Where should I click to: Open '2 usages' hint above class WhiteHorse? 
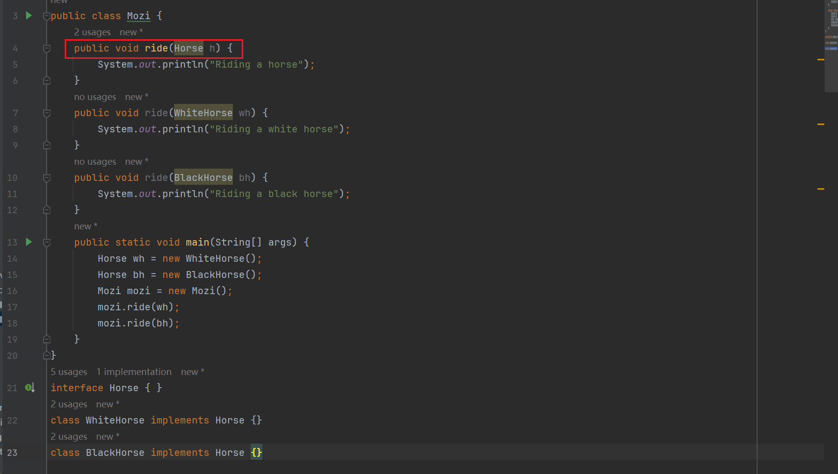point(69,404)
